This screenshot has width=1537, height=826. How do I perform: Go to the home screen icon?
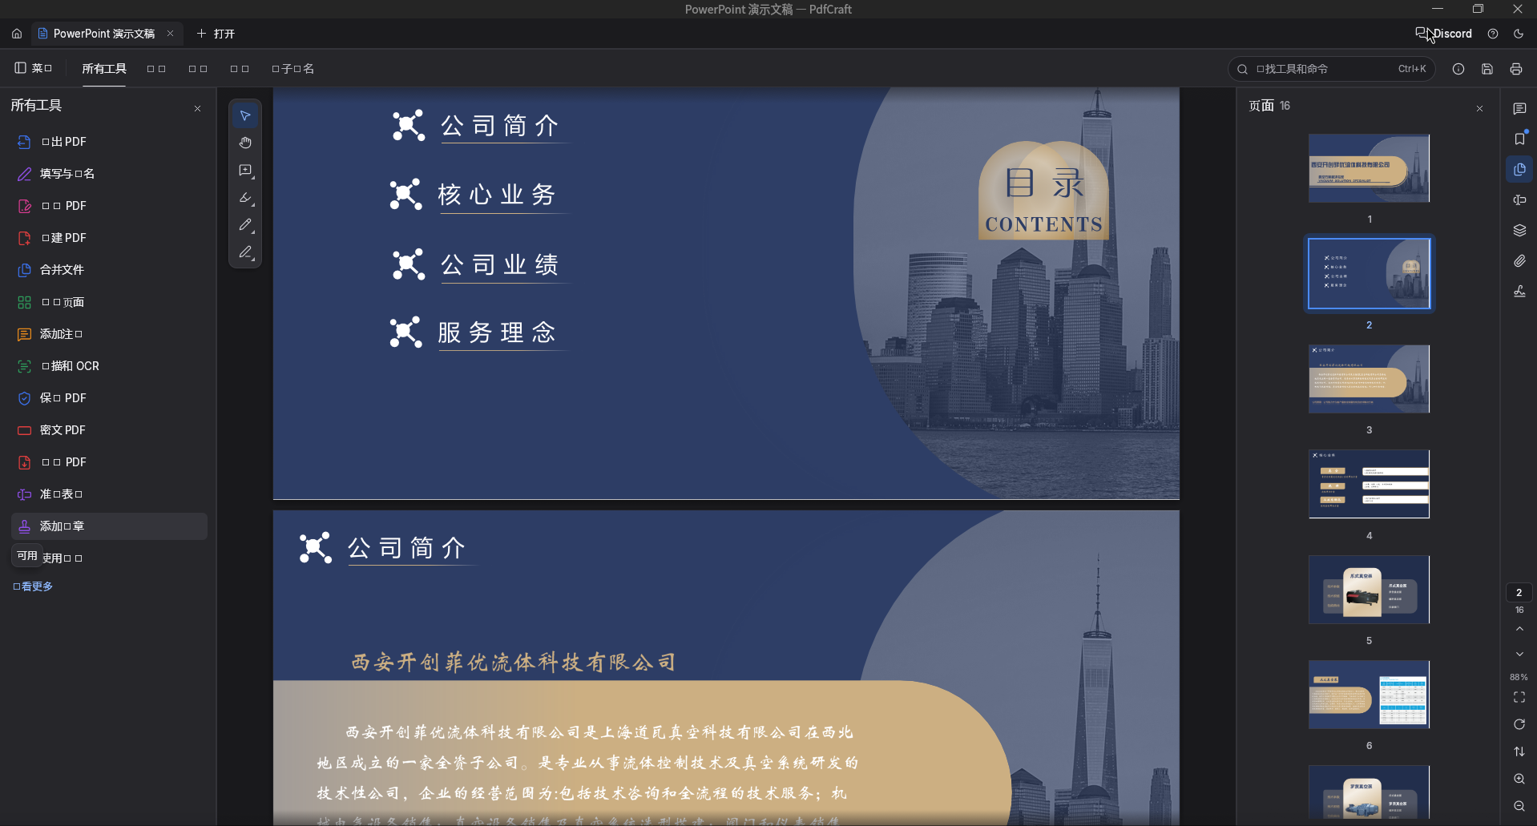(17, 34)
